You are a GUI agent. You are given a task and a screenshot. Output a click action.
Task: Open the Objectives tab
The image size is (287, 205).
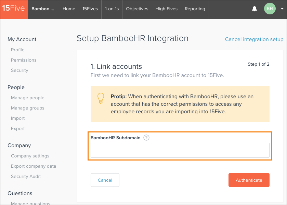click(137, 9)
